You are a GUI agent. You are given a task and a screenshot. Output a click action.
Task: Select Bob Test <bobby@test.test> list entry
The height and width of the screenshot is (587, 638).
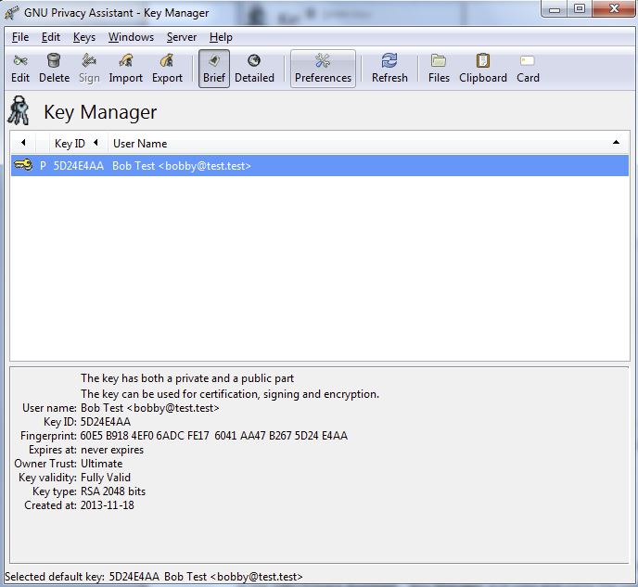tap(182, 166)
